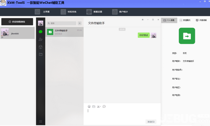210x126 pixels.
Task: Pin the WeChat window on top
Action: (143, 20)
